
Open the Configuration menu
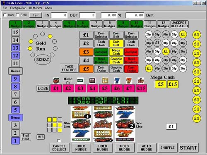pyautogui.click(x=18, y=8)
